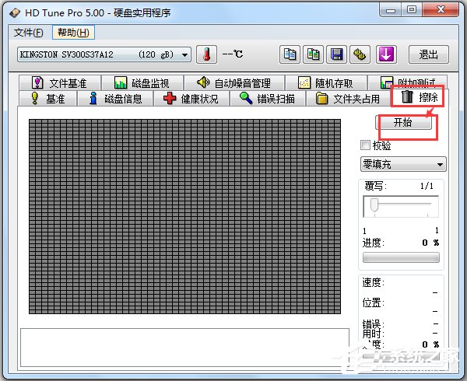Click the copy screenshot icon in toolbar
467x381 pixels.
click(313, 54)
